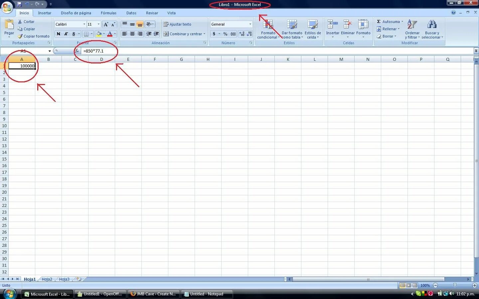Decrease decimal places
The height and width of the screenshot is (299, 479).
point(249,34)
